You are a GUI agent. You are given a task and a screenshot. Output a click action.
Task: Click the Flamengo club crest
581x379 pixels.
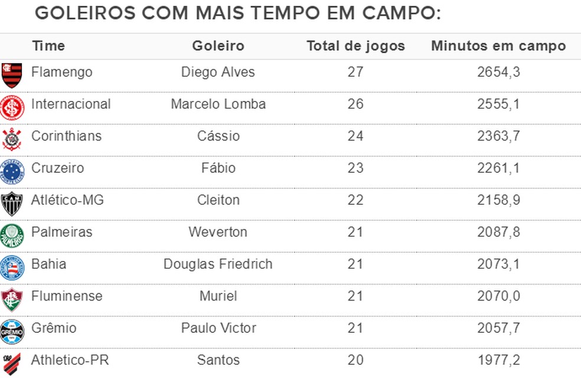coord(12,75)
